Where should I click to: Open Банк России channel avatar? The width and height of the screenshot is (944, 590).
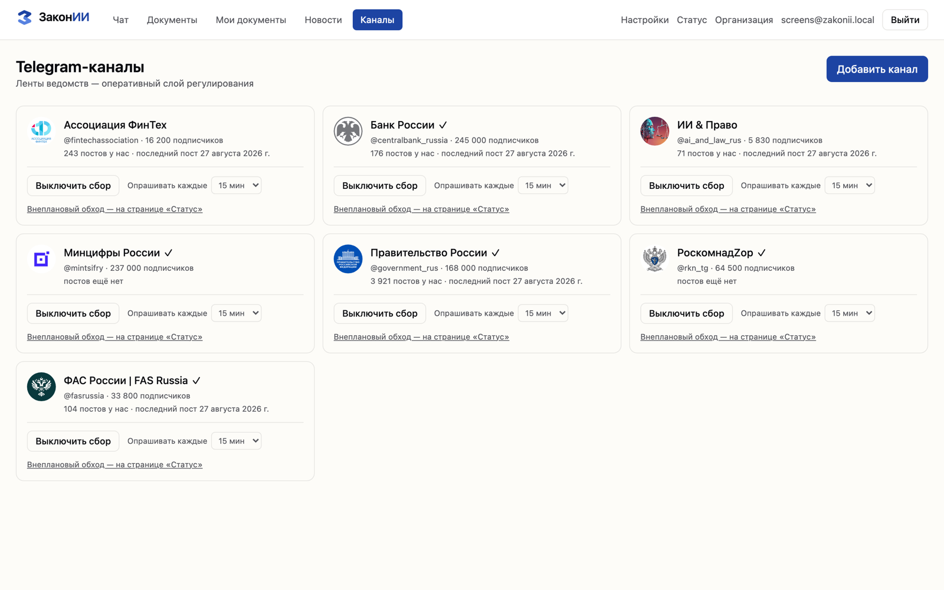[x=348, y=131]
